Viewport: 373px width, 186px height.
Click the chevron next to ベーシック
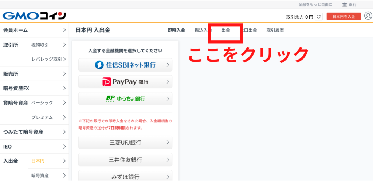[64, 103]
